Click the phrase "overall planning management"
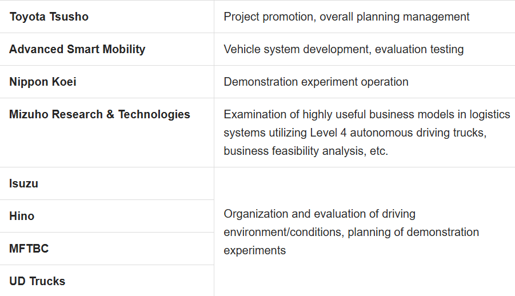 pos(394,17)
